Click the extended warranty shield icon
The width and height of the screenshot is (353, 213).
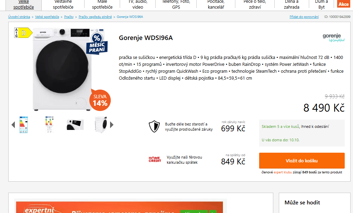pyautogui.click(x=154, y=126)
